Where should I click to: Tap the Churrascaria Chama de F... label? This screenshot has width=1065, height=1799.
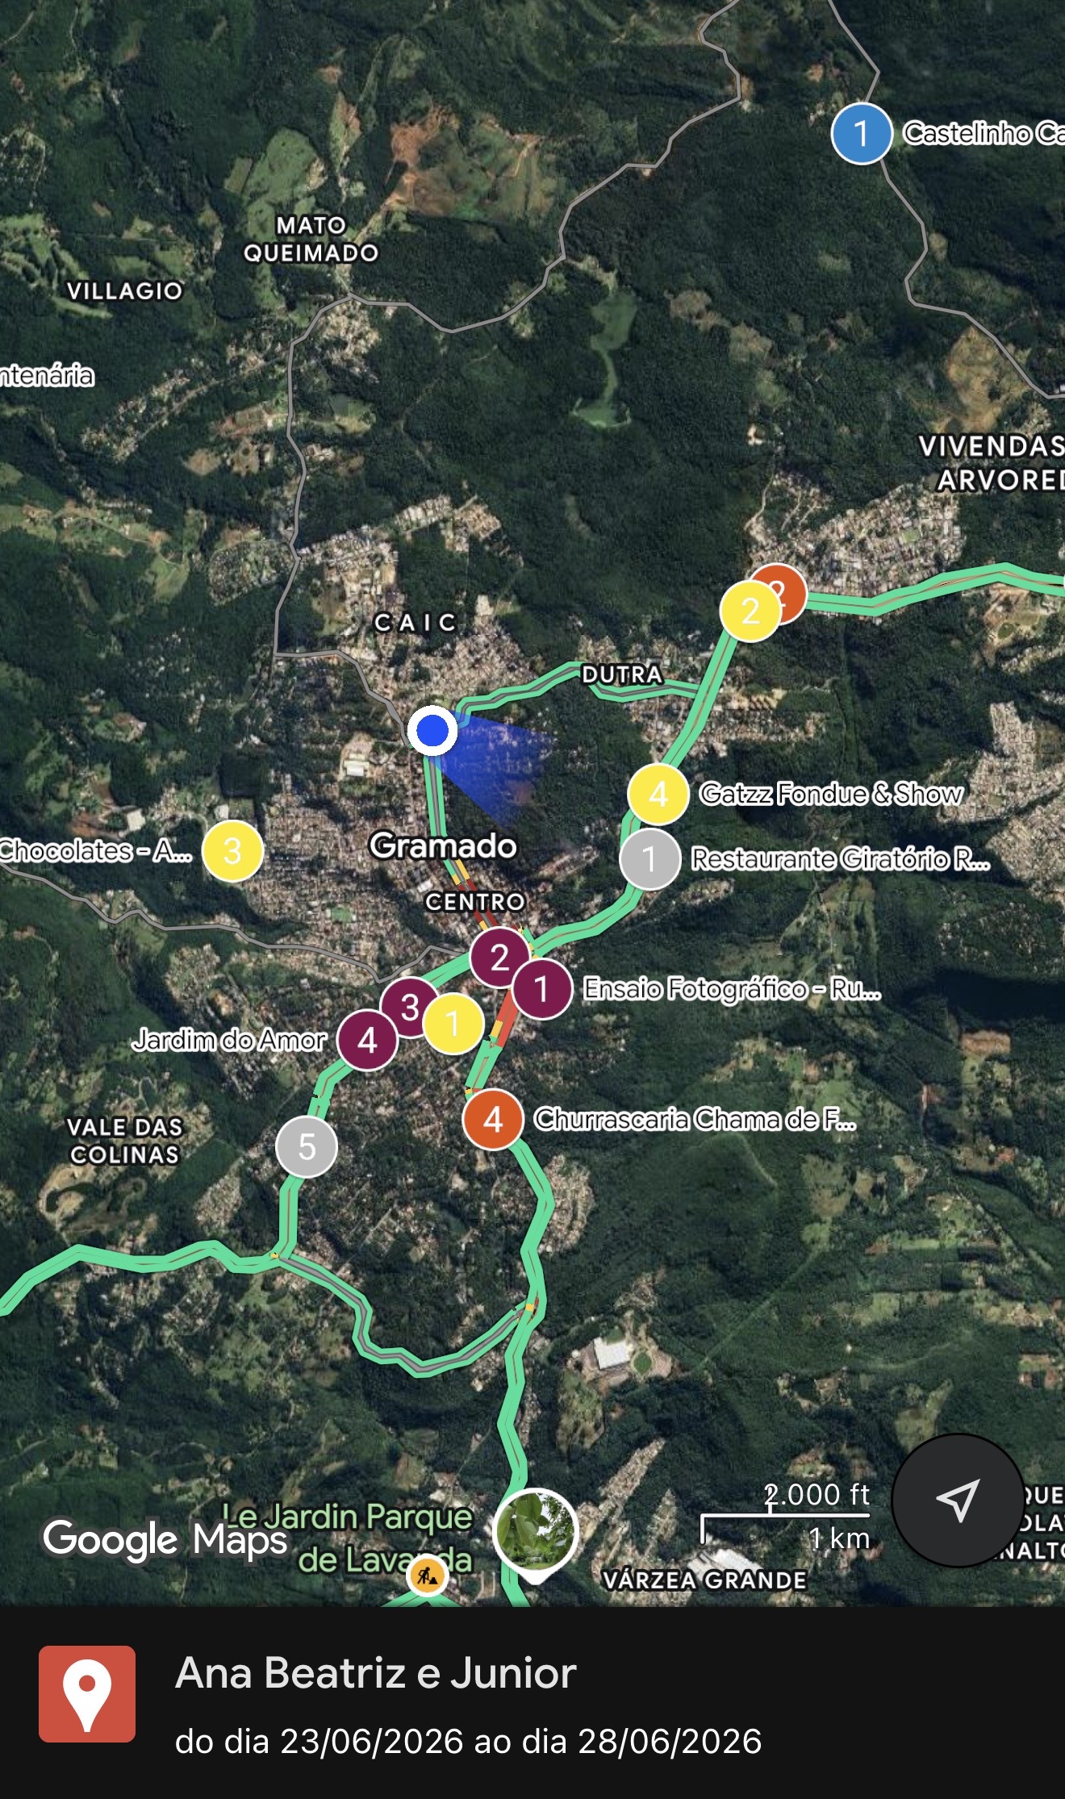tap(695, 1119)
